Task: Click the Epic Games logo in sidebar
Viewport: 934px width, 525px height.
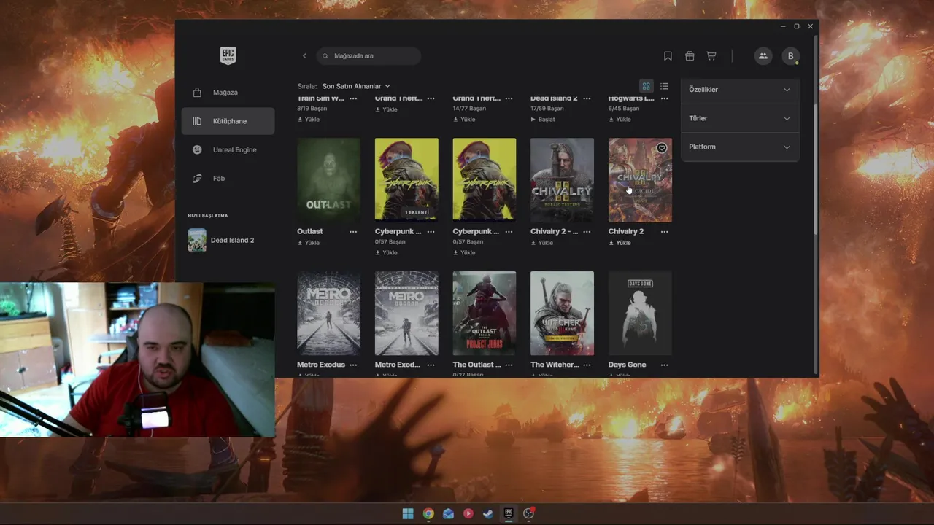Action: (x=228, y=55)
